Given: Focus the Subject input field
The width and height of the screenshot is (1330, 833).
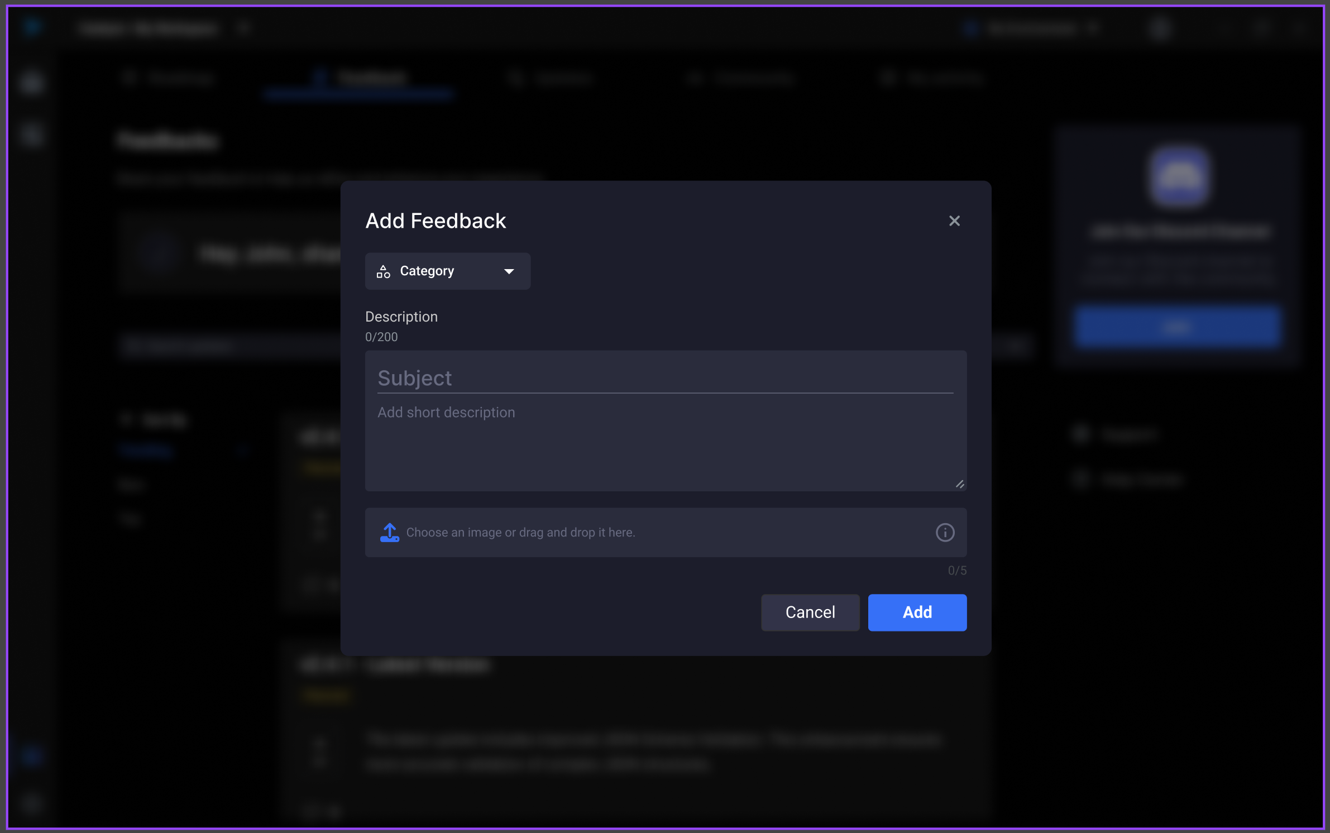Looking at the screenshot, I should click(x=664, y=378).
